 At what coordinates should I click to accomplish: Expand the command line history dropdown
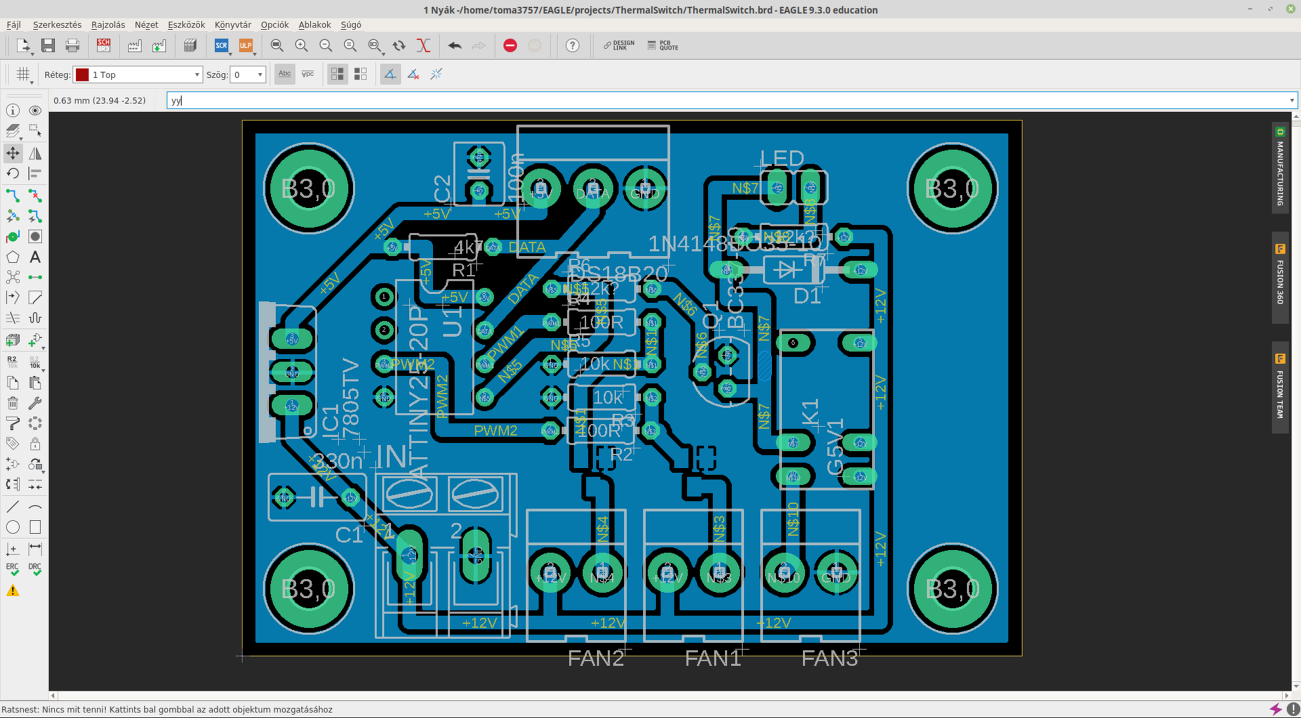click(1292, 100)
